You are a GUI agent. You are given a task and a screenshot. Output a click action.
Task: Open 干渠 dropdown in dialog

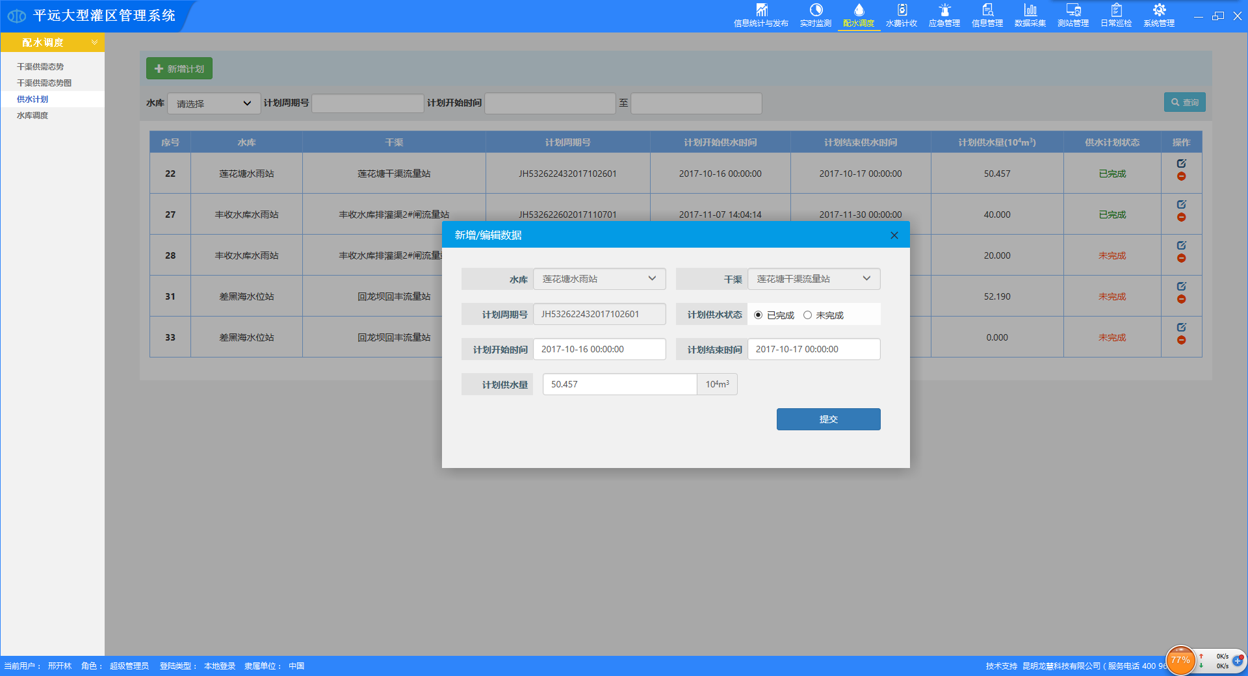point(814,279)
